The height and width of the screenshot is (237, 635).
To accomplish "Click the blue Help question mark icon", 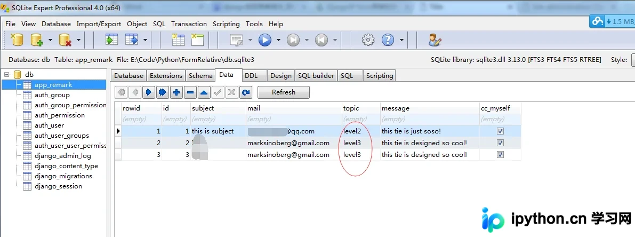I will pos(388,39).
